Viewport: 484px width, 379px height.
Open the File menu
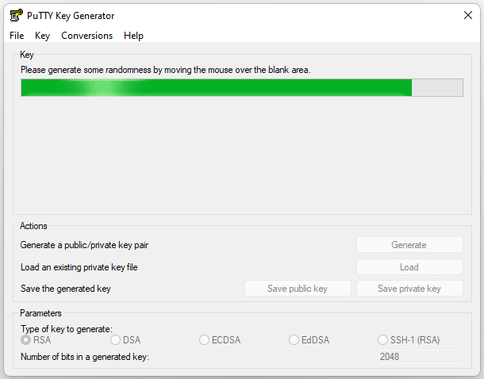[17, 36]
